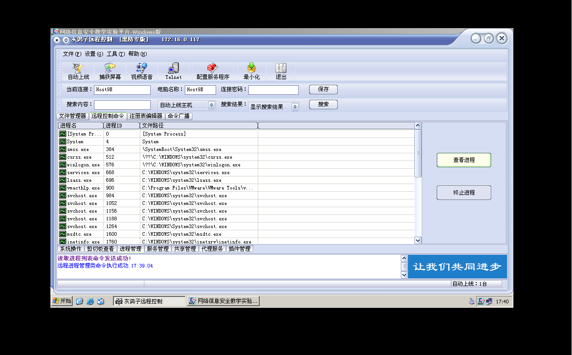Click the 最小化 minimize toolbar icon
This screenshot has height=355, width=572.
pos(251,71)
